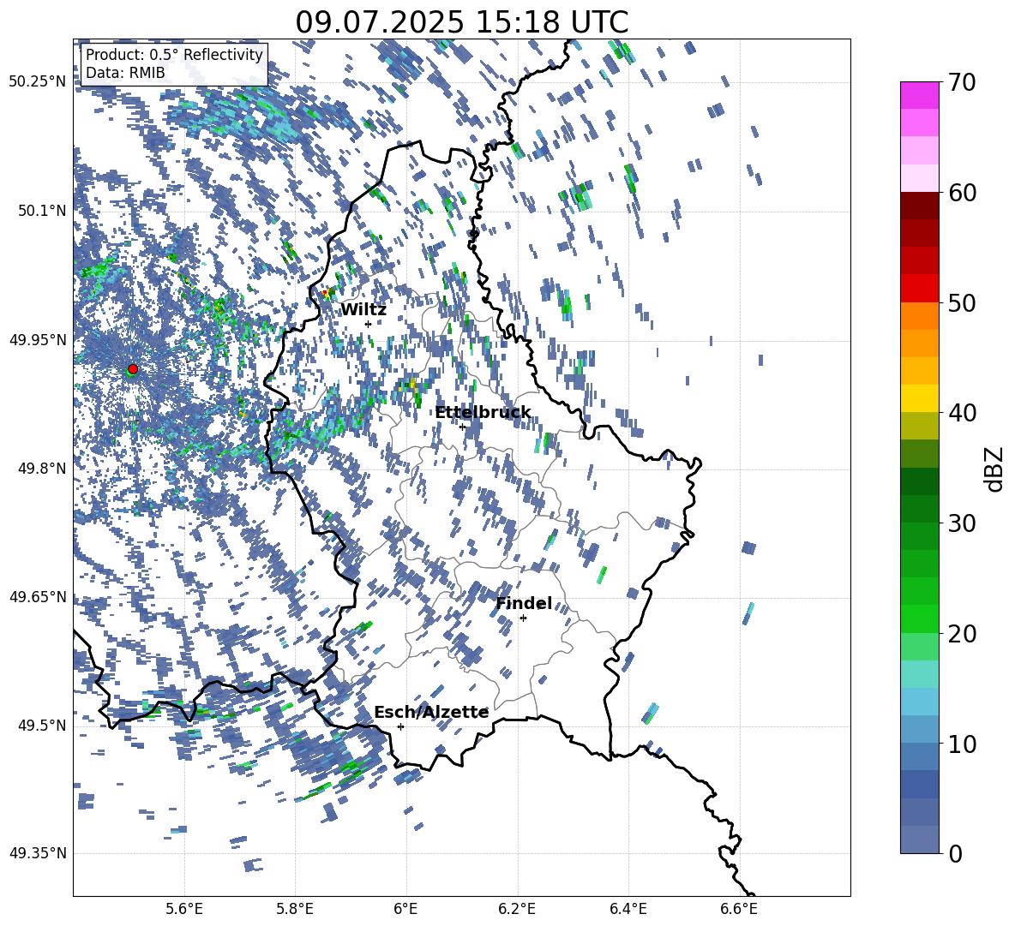The height and width of the screenshot is (926, 1015).
Task: Click the 60 tick label on colorbar
Action: (962, 193)
